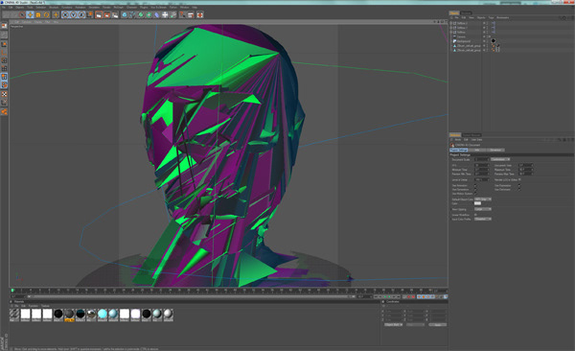The height and width of the screenshot is (351, 575).
Task: Open Tags menu in Object manager
Action: coord(491,17)
